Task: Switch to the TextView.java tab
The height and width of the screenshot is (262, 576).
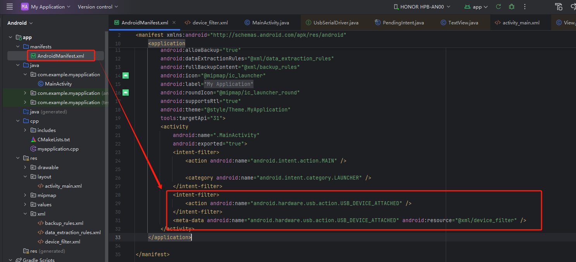Action: click(x=459, y=22)
